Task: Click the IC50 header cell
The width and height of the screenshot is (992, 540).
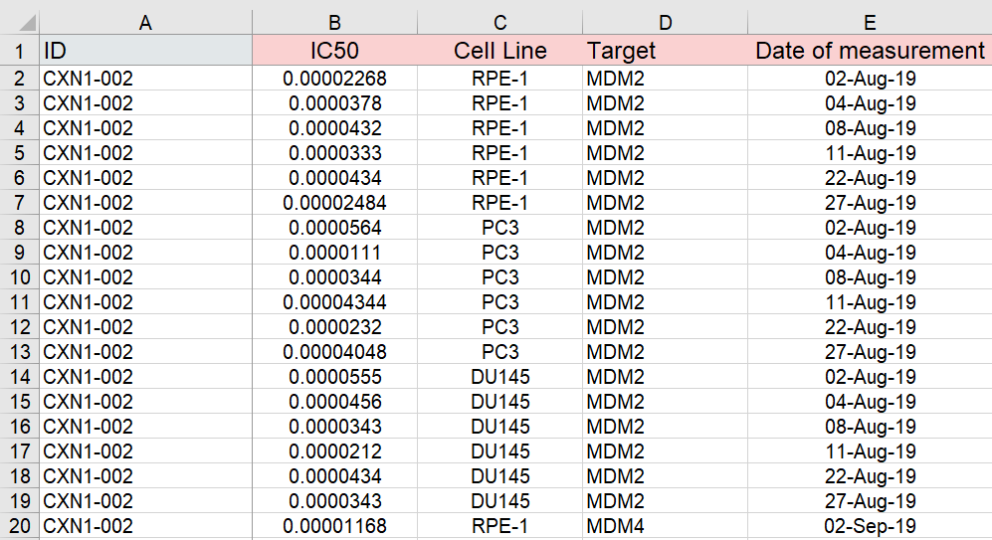Action: tap(334, 51)
